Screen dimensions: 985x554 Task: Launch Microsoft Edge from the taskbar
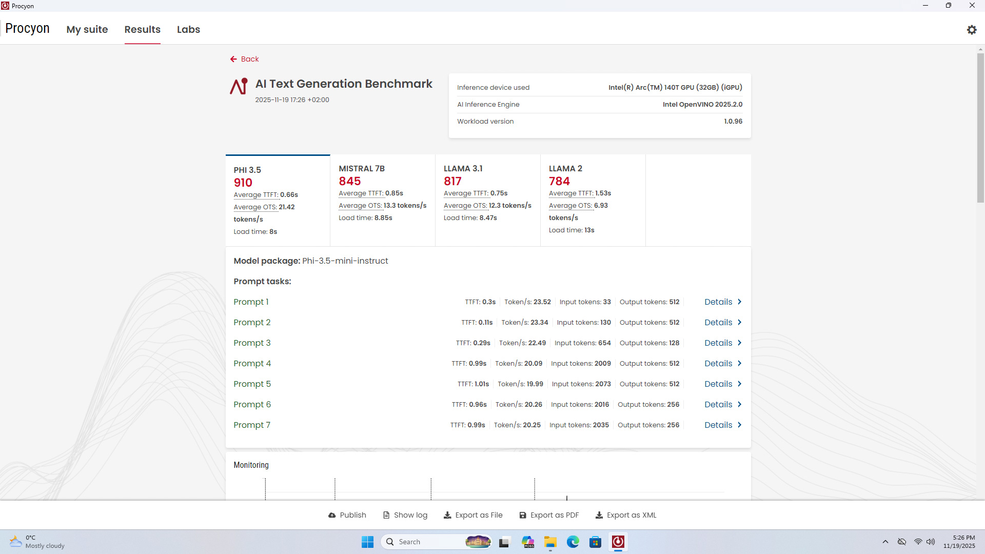click(573, 542)
